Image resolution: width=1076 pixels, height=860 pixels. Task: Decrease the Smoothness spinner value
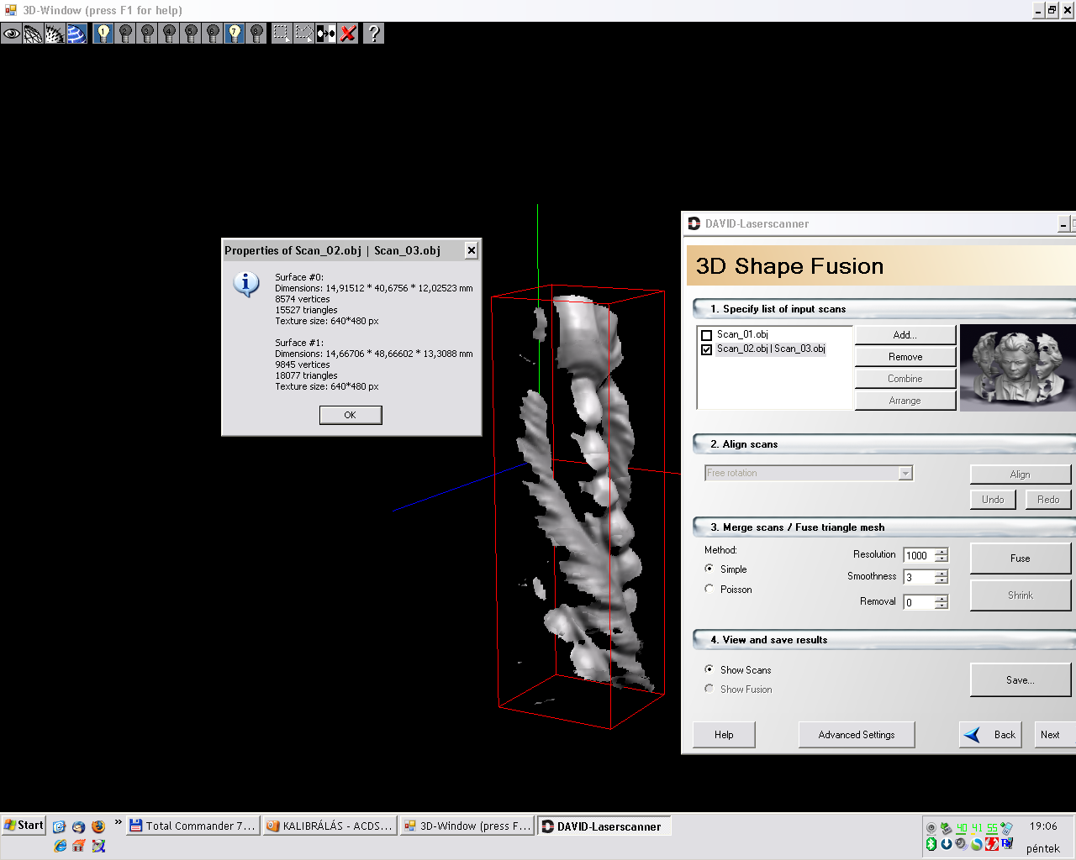tap(941, 581)
